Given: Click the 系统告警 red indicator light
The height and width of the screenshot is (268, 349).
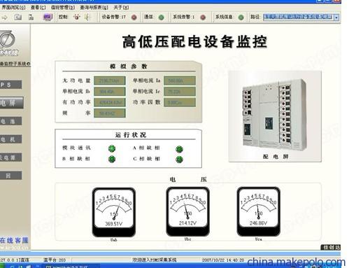Looking at the screenshot, I should tap(203, 17).
